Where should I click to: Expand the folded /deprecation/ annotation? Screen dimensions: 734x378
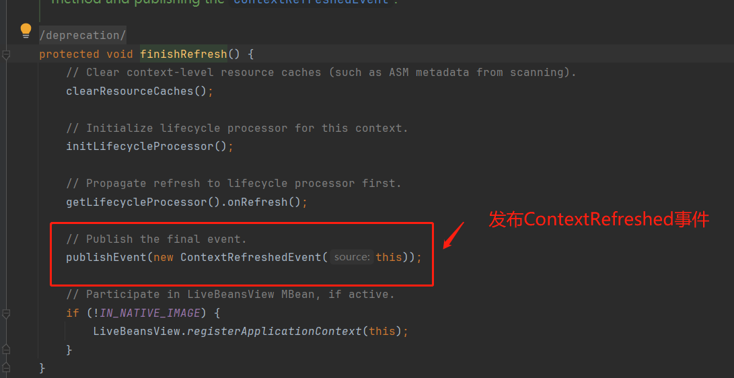(x=82, y=35)
